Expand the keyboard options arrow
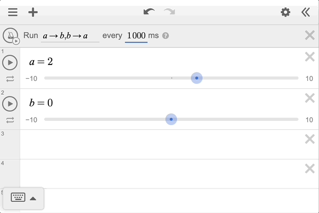This screenshot has width=319, height=213. pos(33,199)
